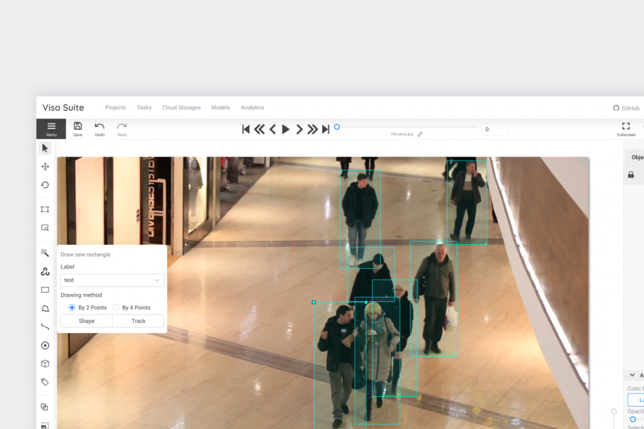This screenshot has height=429, width=644.
Task: Open the Tasks tab
Action: (144, 108)
